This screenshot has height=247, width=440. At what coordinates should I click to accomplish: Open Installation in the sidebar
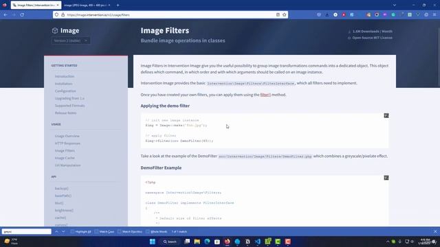tap(64, 84)
